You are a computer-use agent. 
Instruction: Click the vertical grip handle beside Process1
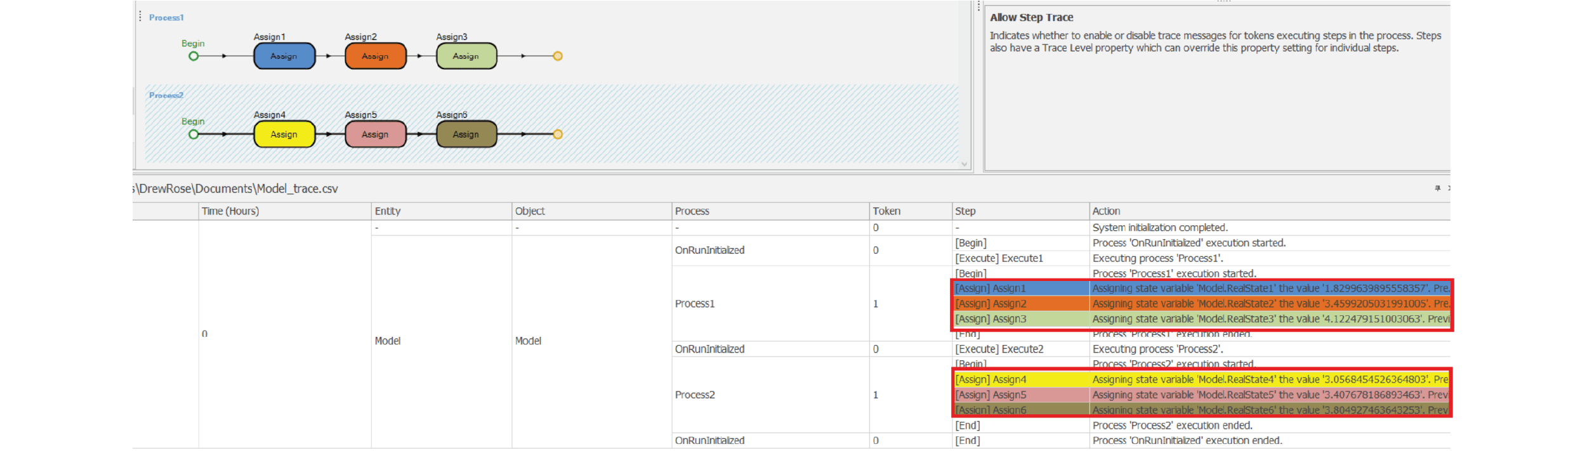pyautogui.click(x=140, y=16)
